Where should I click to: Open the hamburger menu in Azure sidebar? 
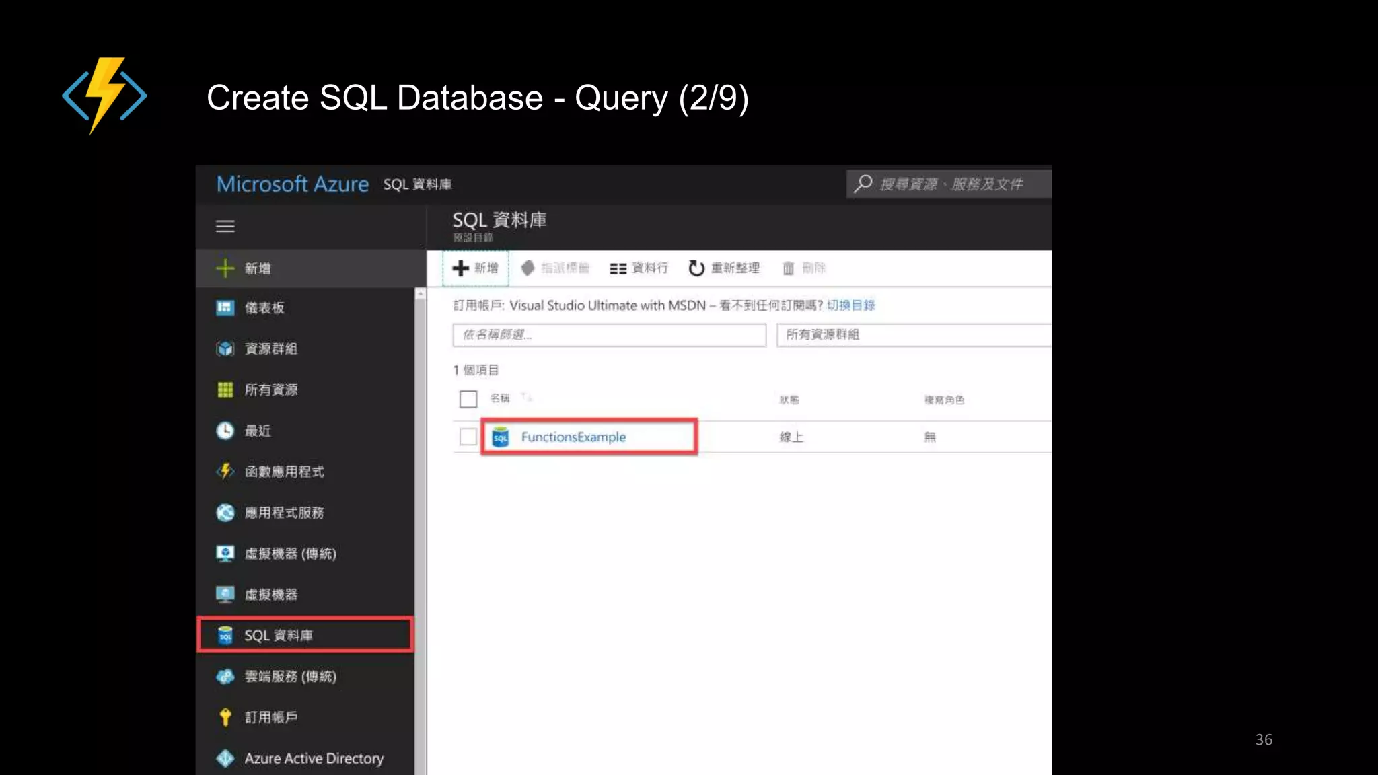225,227
